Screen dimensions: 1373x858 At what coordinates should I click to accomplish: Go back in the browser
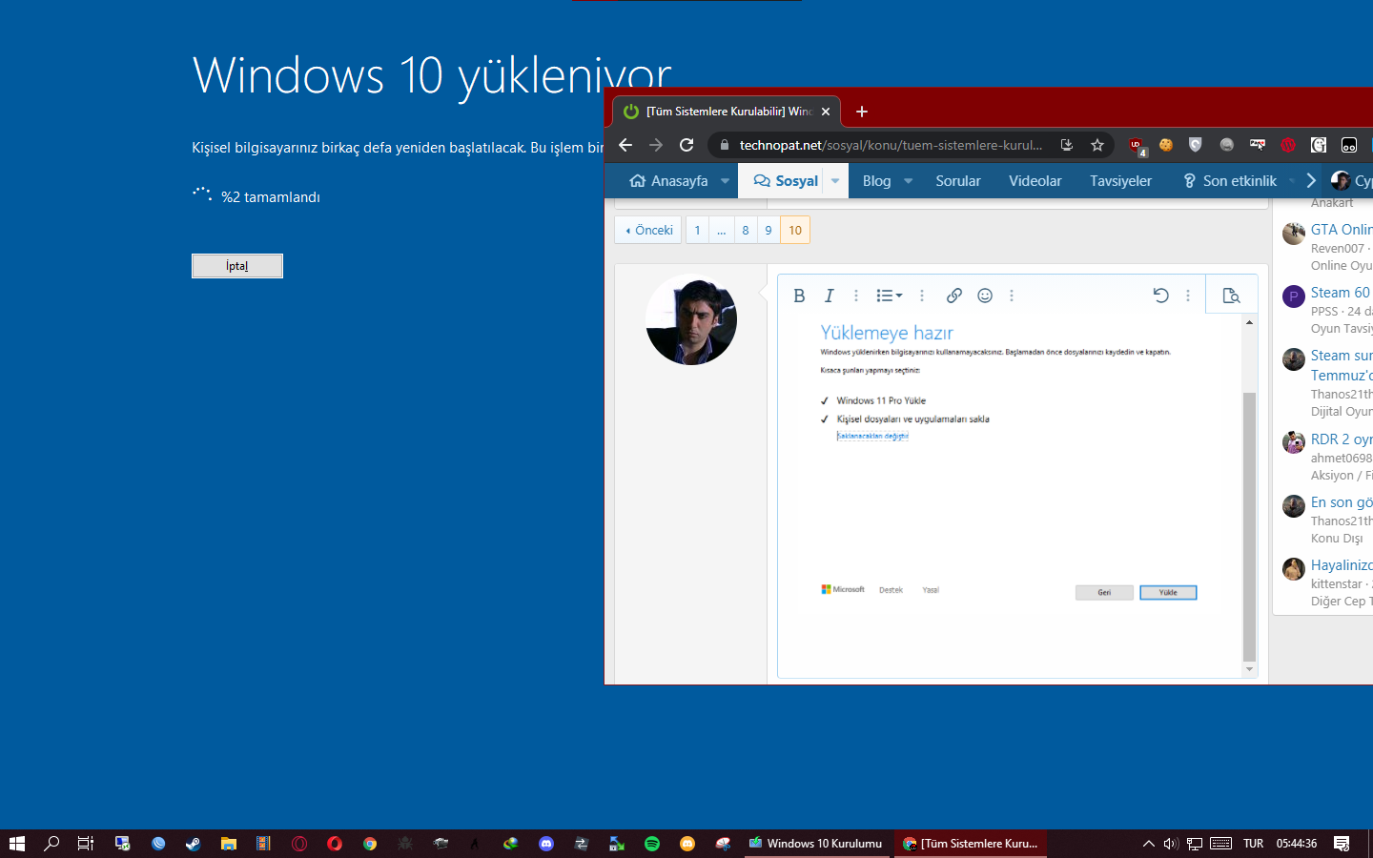(x=625, y=145)
